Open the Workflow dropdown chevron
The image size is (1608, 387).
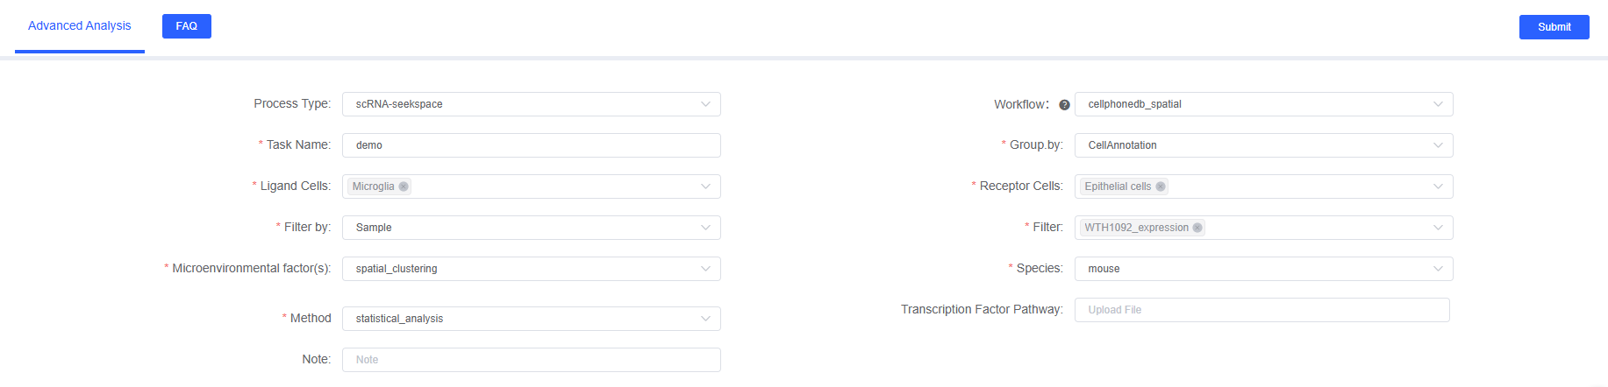tap(1438, 104)
